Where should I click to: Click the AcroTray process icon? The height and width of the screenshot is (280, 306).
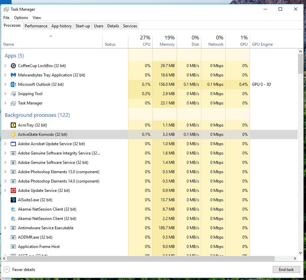13,125
